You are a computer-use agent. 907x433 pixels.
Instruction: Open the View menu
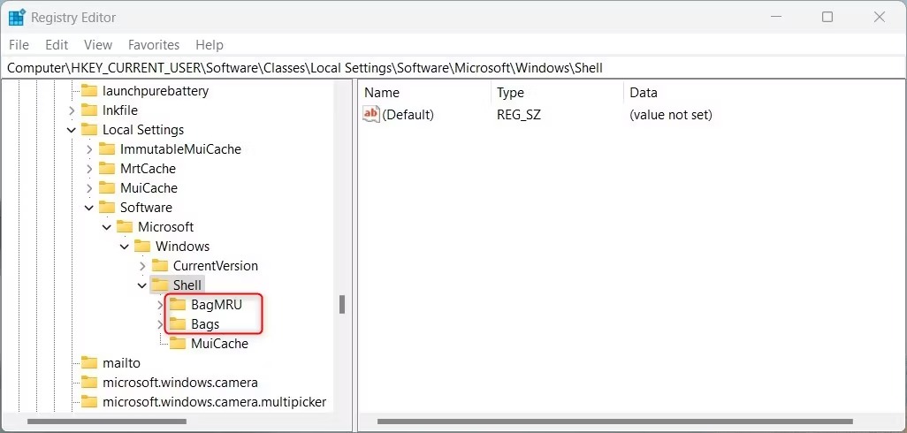pyautogui.click(x=98, y=44)
